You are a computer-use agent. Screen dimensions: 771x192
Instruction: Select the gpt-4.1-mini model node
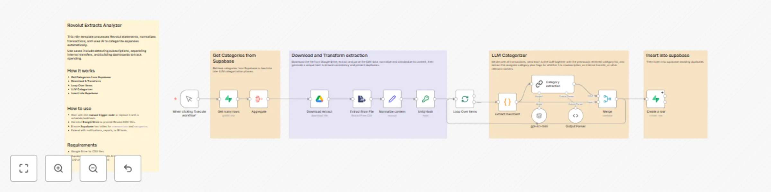tap(539, 116)
